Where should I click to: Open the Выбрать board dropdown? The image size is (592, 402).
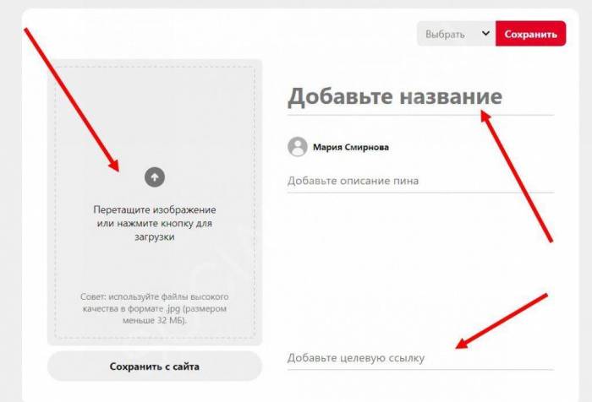click(x=456, y=34)
